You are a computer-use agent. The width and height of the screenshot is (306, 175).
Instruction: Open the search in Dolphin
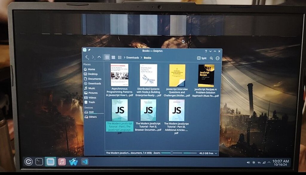pyautogui.click(x=211, y=58)
